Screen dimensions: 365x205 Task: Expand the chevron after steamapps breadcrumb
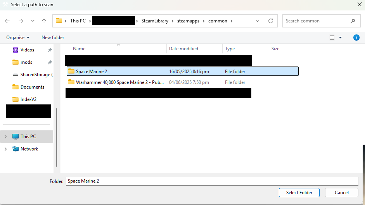(204, 21)
